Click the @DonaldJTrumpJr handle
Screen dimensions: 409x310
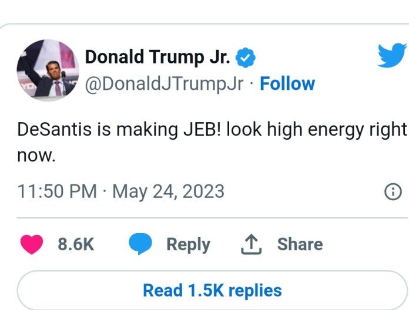click(x=164, y=84)
